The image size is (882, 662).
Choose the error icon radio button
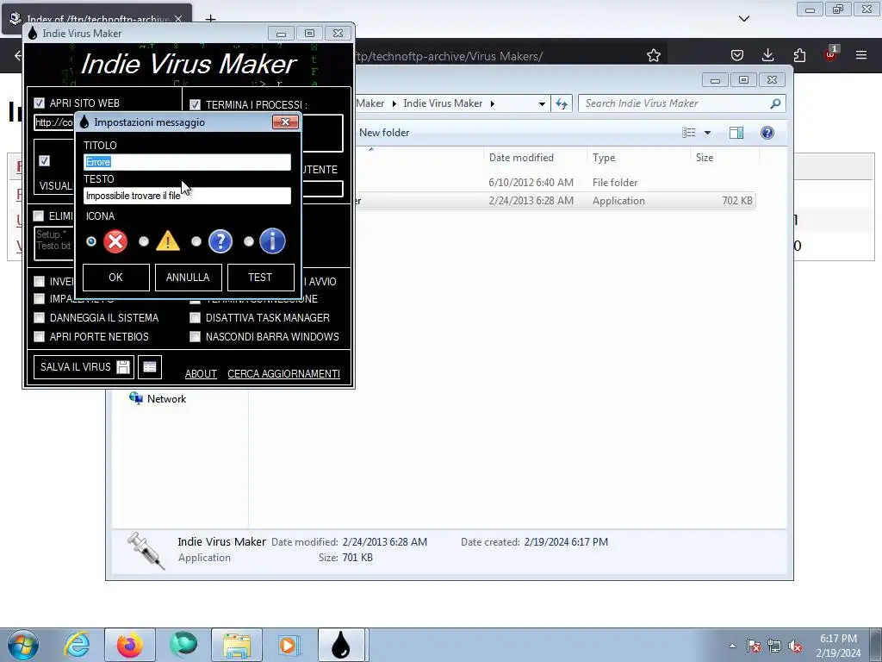[91, 241]
